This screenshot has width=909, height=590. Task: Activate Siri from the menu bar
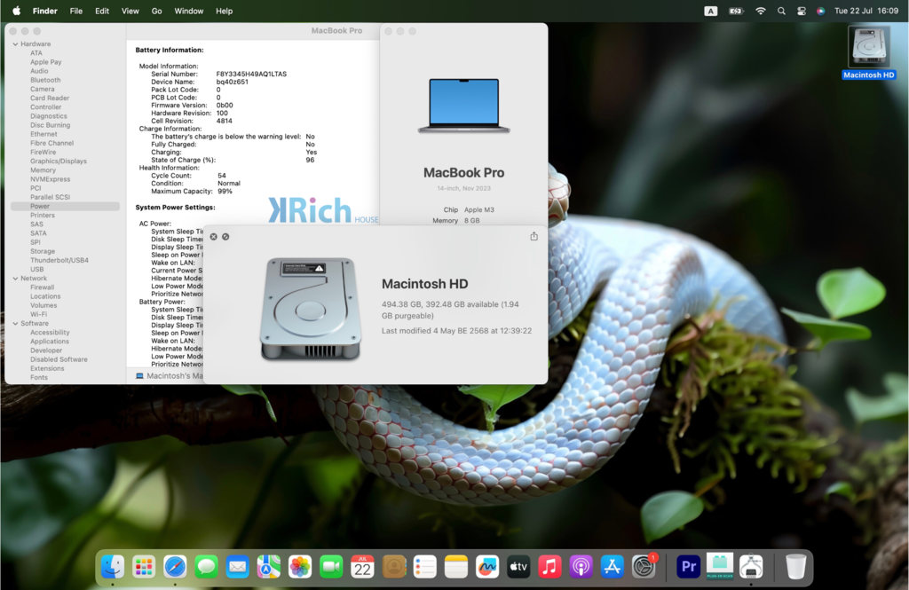pyautogui.click(x=820, y=11)
